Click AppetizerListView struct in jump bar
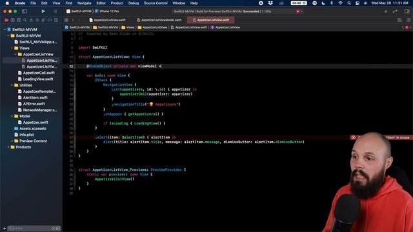The width and height of the screenshot is (413, 232). click(x=225, y=27)
